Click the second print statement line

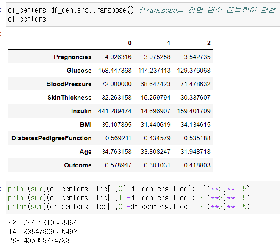click(x=129, y=198)
